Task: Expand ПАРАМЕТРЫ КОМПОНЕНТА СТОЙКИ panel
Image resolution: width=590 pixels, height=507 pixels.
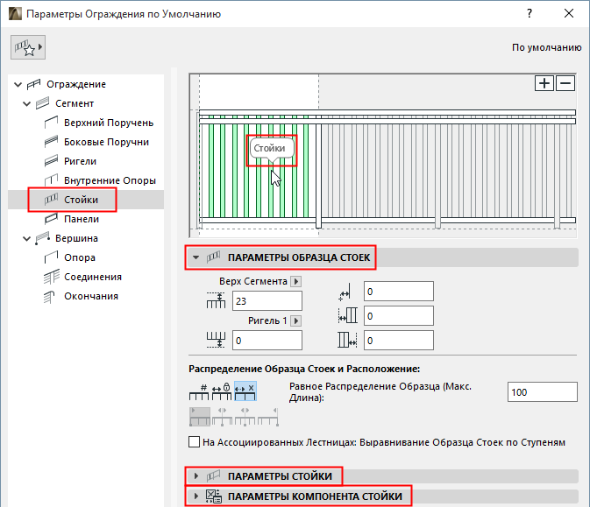Action: click(x=195, y=496)
